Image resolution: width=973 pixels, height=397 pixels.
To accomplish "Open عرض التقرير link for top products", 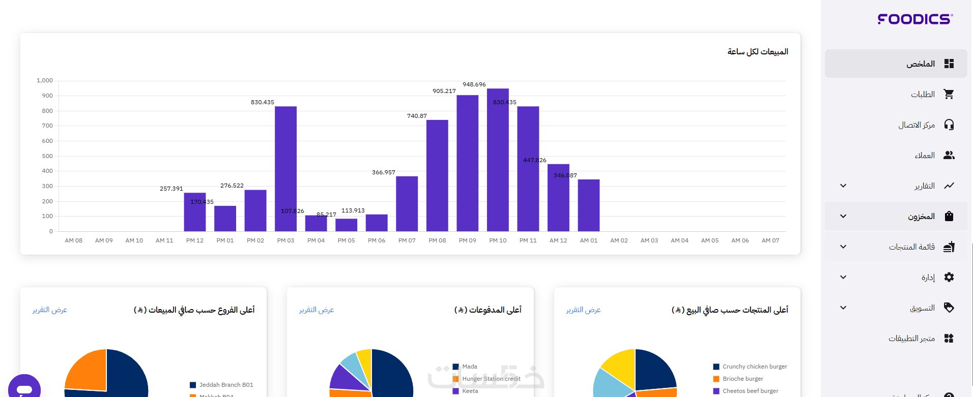I will 583,310.
